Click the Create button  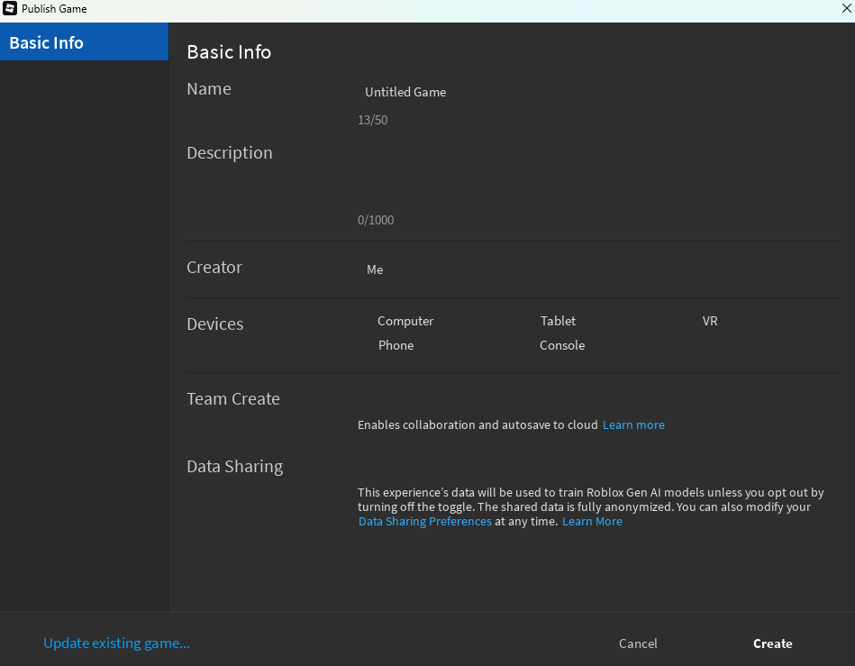pyautogui.click(x=773, y=643)
